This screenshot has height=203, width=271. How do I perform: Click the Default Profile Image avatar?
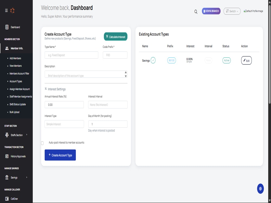[253, 11]
